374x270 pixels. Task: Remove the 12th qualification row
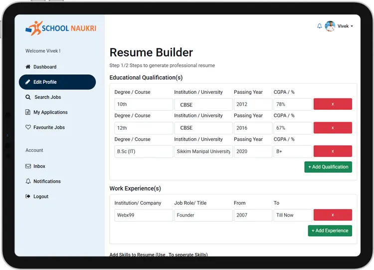tap(333, 128)
